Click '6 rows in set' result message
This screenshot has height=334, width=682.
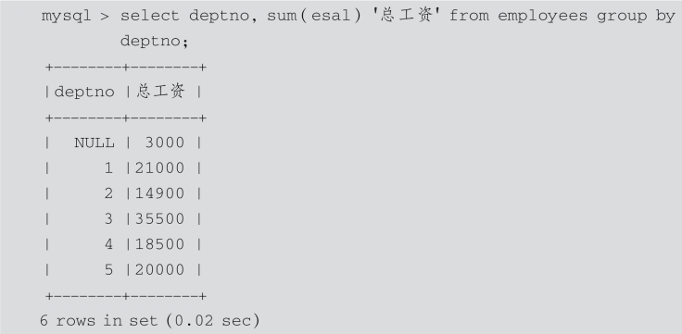(98, 321)
